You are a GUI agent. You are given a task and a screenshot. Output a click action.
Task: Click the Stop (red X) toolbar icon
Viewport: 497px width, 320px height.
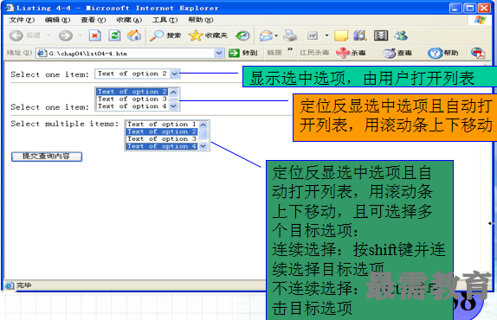(94, 35)
